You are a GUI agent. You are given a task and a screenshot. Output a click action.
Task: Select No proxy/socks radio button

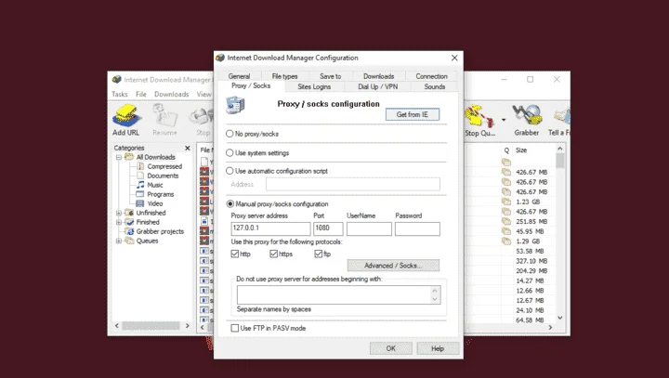click(x=230, y=134)
